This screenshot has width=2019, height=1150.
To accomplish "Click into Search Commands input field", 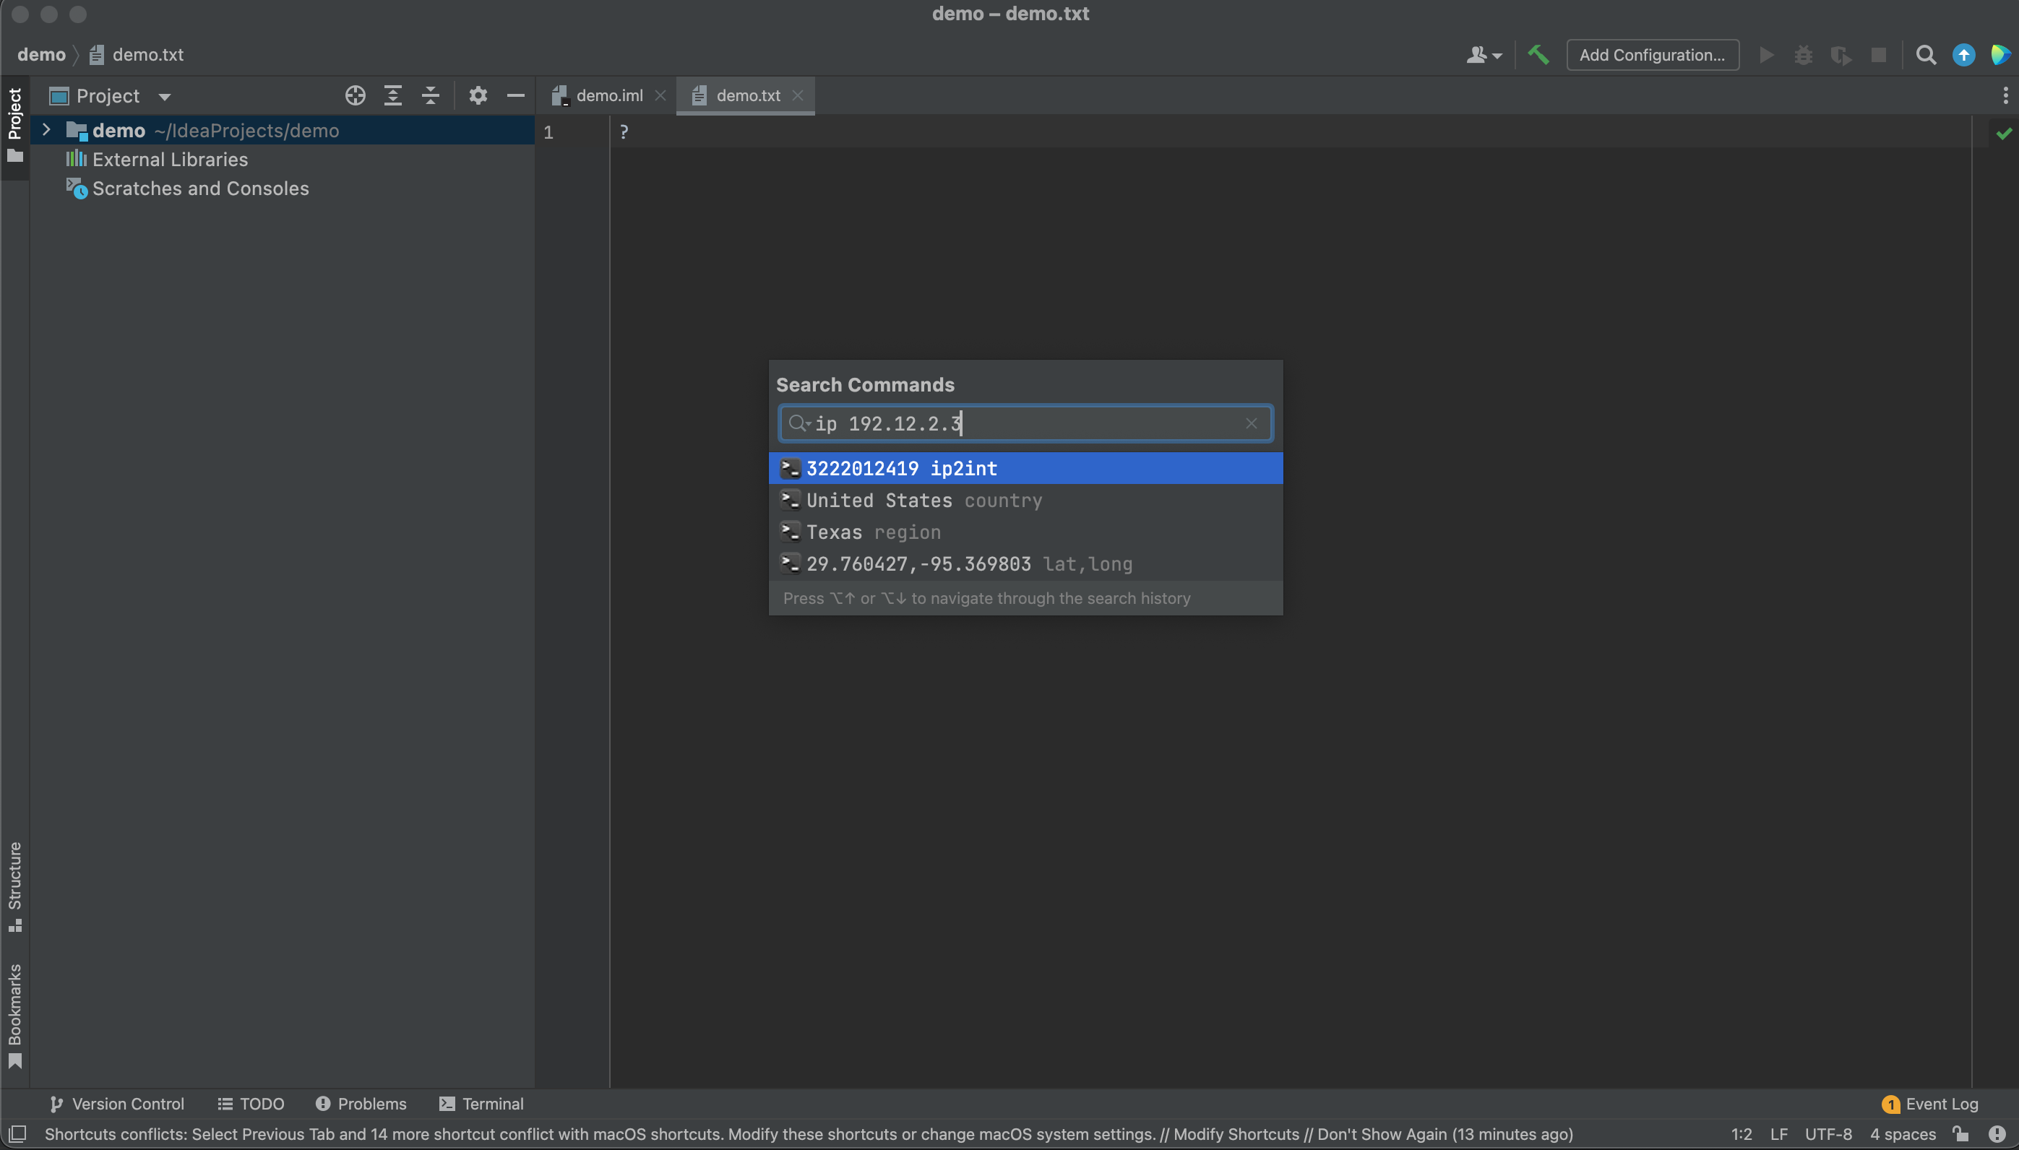I will [1025, 423].
